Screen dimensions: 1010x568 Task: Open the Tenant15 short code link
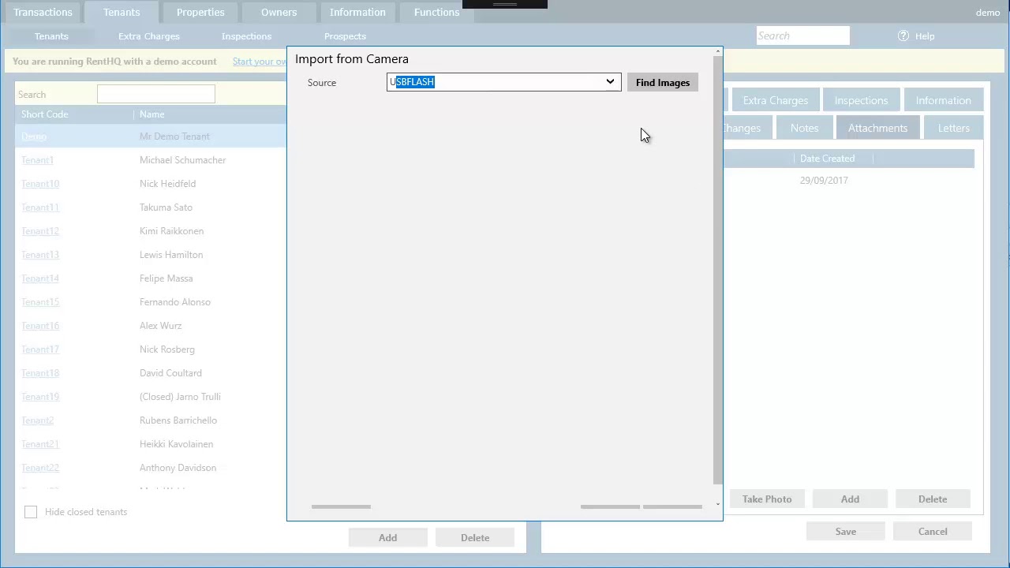pos(40,302)
